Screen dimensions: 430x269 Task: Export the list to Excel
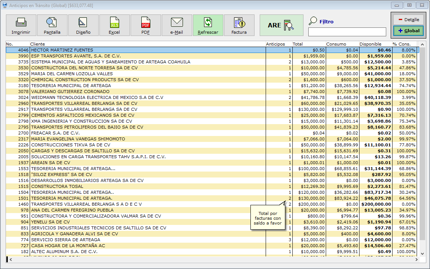click(x=114, y=25)
